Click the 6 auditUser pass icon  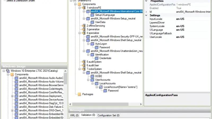click(84, 65)
